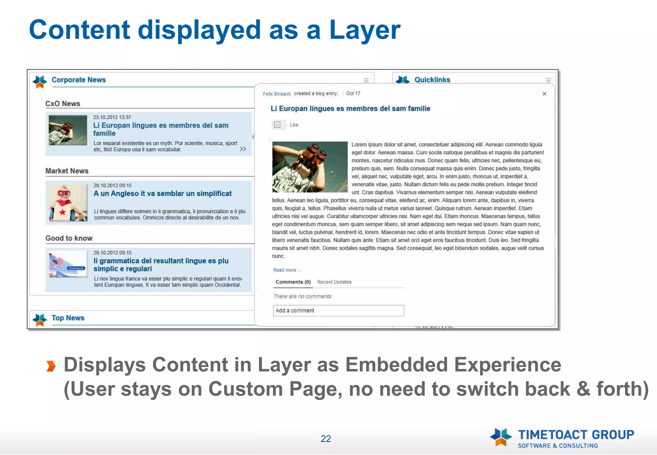Switch to the Comments (0) tab
The width and height of the screenshot is (657, 455).
point(293,282)
